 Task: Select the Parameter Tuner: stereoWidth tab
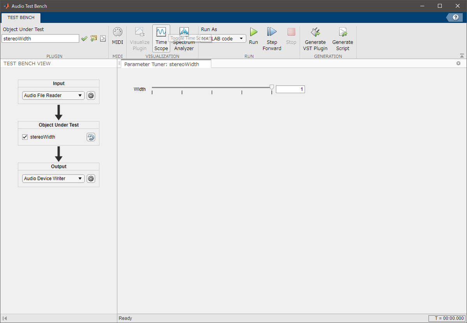pos(166,64)
